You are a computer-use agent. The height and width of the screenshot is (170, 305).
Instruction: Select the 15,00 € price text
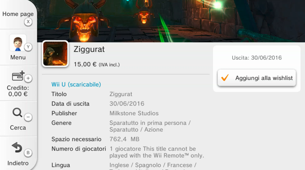pyautogui.click(x=85, y=64)
